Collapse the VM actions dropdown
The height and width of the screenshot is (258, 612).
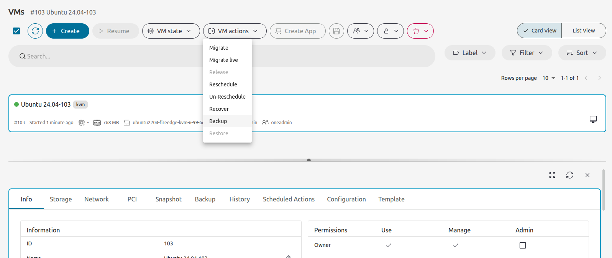[x=235, y=31]
